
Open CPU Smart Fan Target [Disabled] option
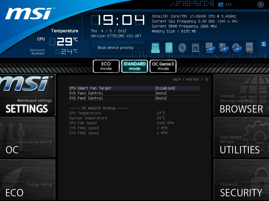point(134,88)
